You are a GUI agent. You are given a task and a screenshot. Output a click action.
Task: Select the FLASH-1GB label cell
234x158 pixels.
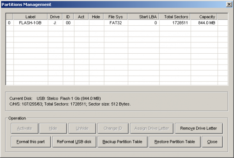30,23
